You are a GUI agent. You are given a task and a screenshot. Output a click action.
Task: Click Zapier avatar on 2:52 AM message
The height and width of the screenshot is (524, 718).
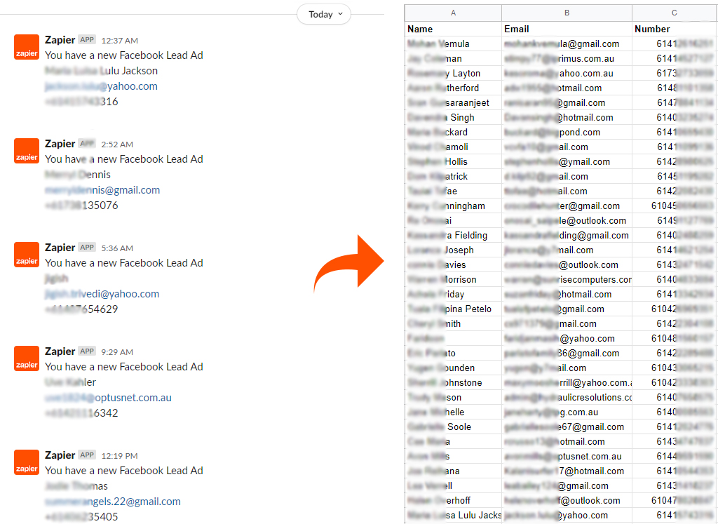point(27,151)
